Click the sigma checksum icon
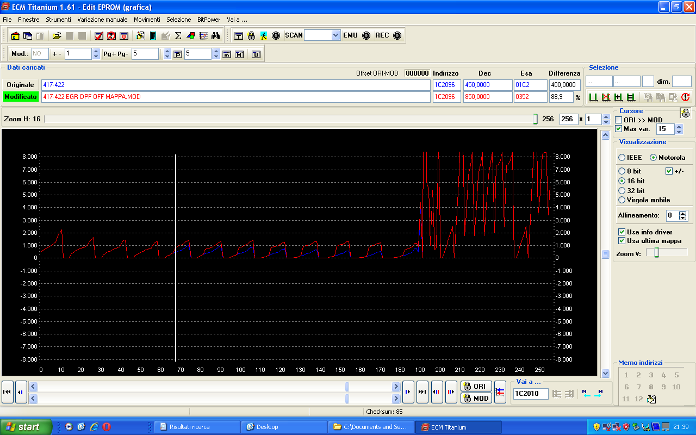696x435 pixels. pos(178,36)
